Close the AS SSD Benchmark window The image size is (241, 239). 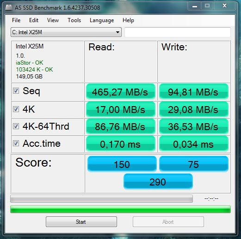tap(224, 6)
